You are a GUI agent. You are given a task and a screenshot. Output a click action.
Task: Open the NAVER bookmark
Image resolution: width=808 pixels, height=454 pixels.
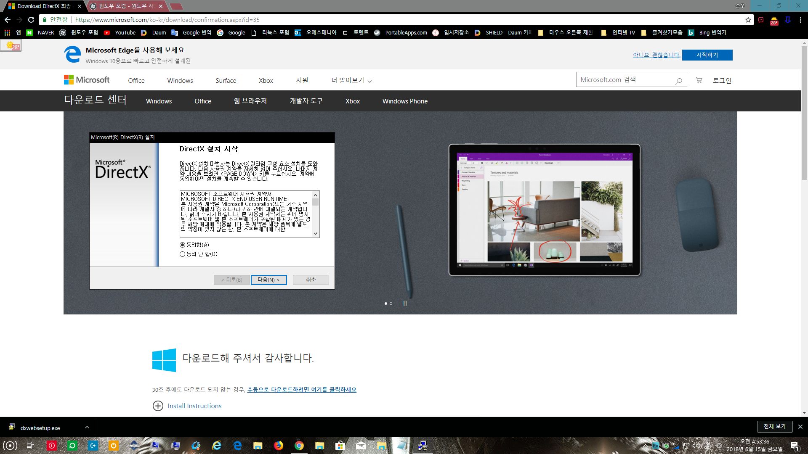point(40,32)
